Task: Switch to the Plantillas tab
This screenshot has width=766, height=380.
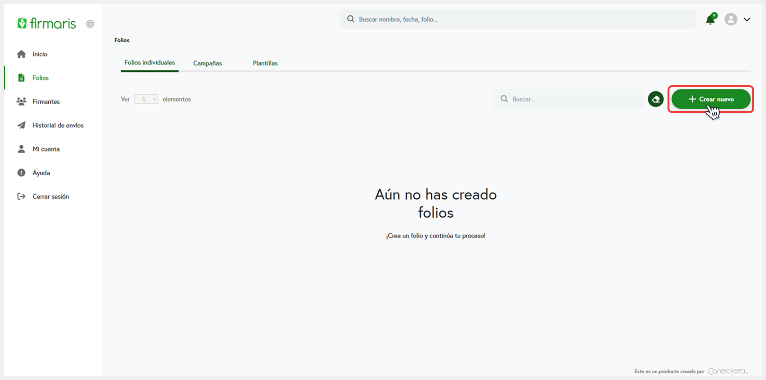Action: pyautogui.click(x=265, y=63)
